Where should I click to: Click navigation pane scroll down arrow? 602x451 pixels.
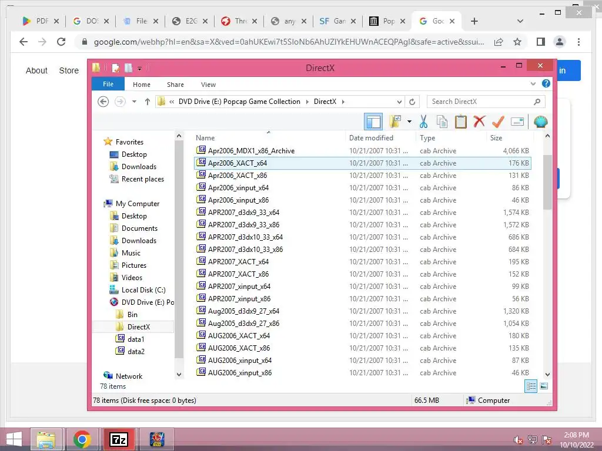pos(179,375)
